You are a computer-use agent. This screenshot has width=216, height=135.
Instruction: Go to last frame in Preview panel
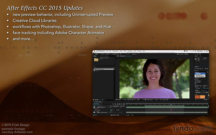[x=202, y=69]
